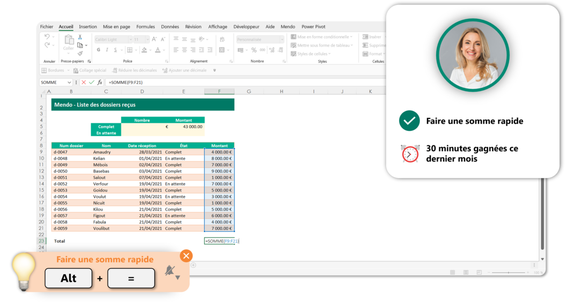Open Mettre sous forme de tableau menu
Image resolution: width=565 pixels, height=302 pixels.
[322, 46]
